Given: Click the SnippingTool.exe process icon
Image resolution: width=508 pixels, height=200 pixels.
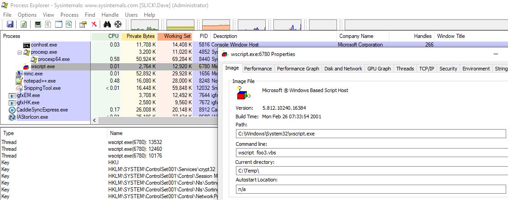Looking at the screenshot, I should [19, 88].
